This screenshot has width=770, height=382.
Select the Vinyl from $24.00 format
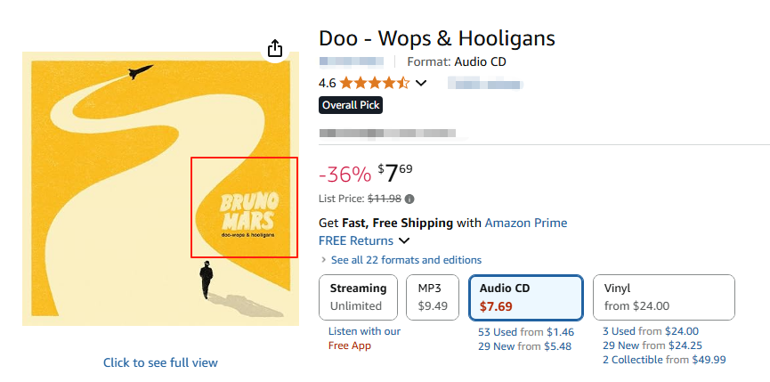(x=663, y=297)
